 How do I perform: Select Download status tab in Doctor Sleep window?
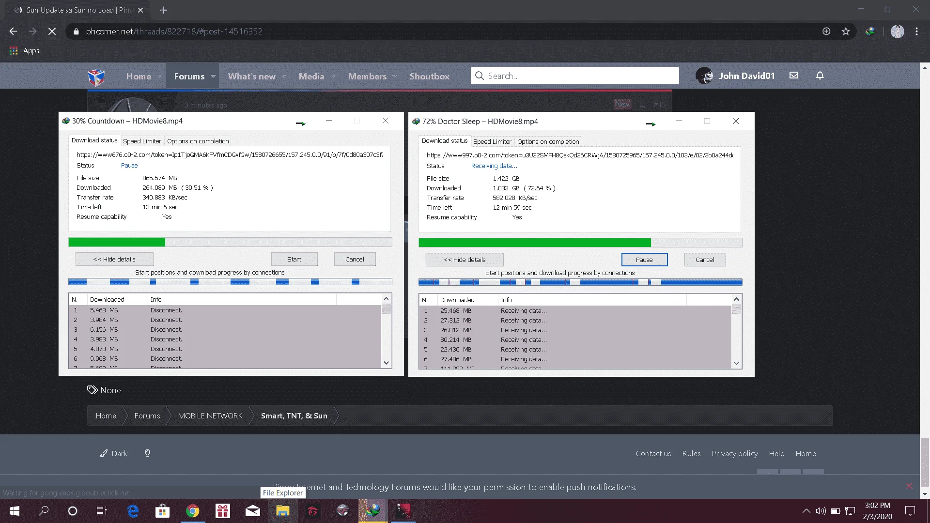(x=445, y=141)
